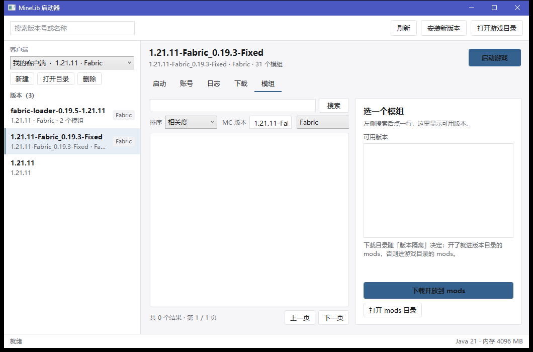Open the Fabric loader dropdown in filters
The width and height of the screenshot is (533, 352).
323,122
